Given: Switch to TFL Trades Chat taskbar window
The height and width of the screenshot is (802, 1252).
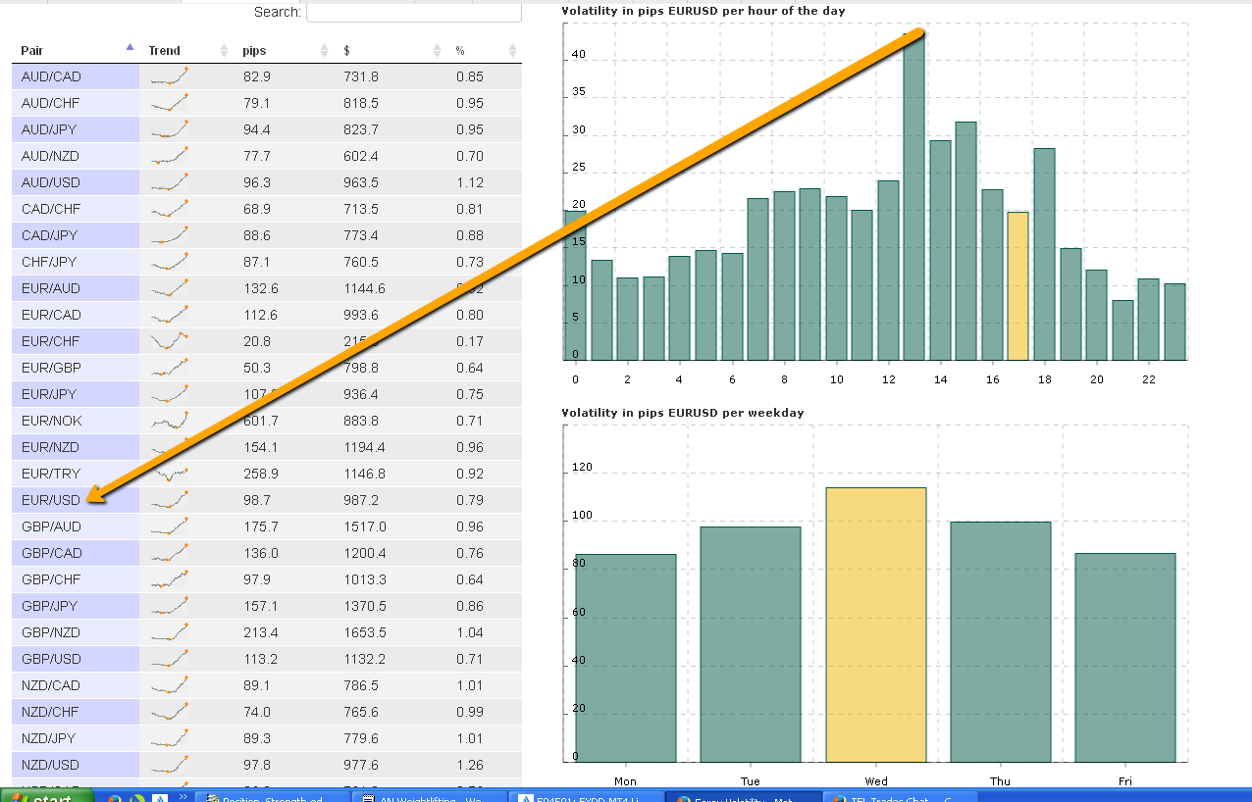Looking at the screenshot, I should (x=898, y=796).
